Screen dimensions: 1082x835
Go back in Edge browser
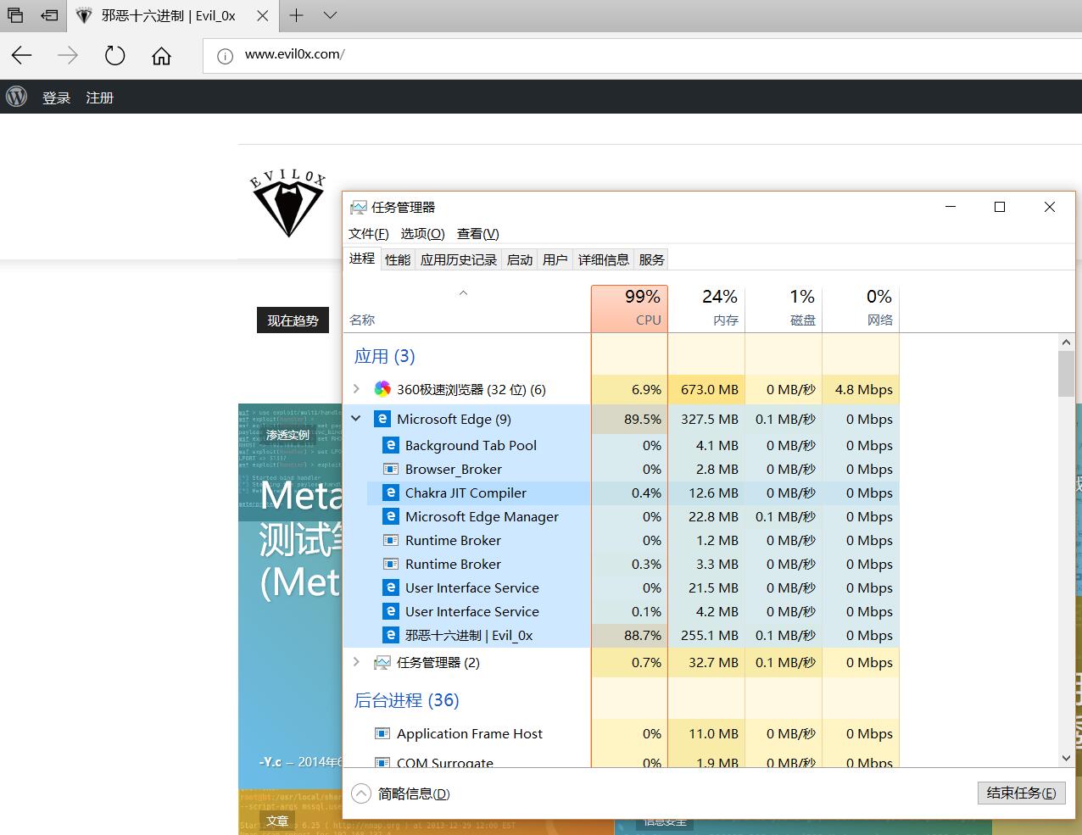pyautogui.click(x=21, y=56)
